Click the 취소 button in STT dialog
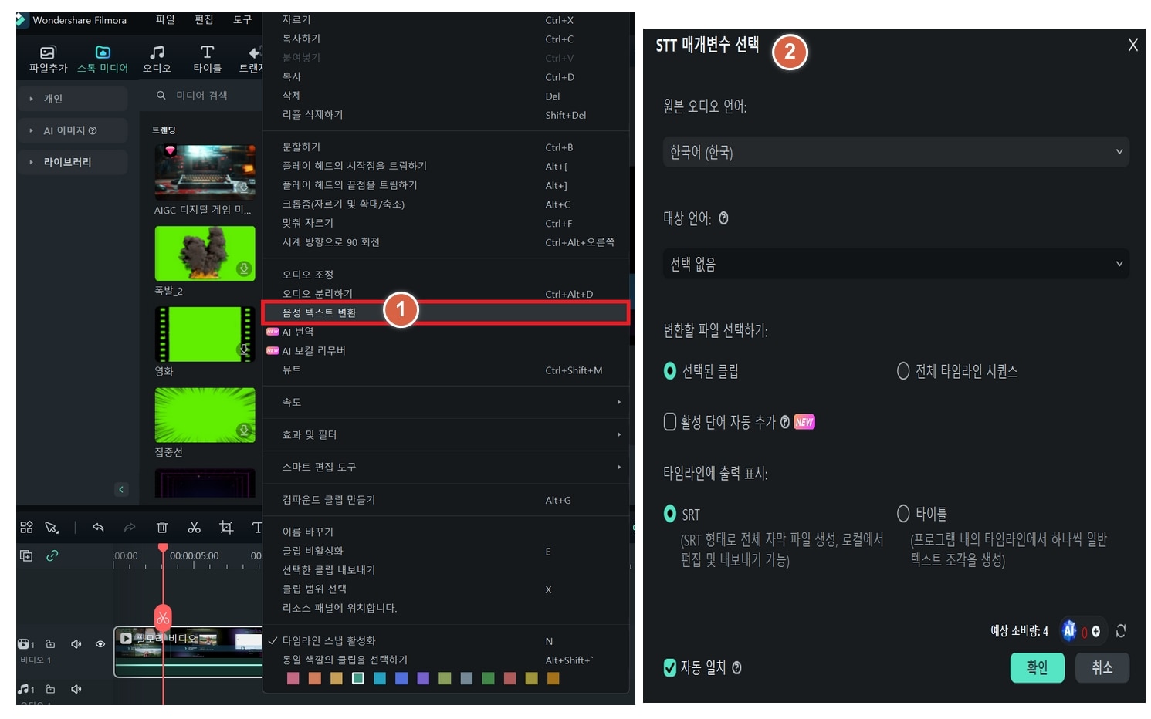This screenshot has height=719, width=1151. [1102, 667]
